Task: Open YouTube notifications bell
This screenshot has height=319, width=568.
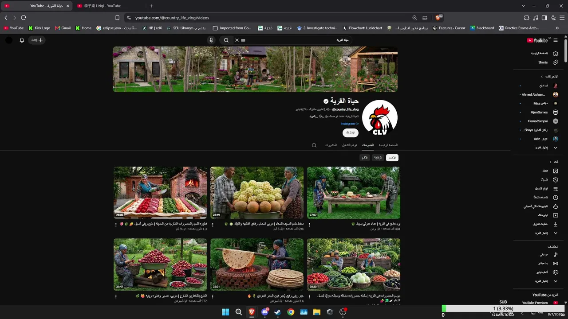Action: pyautogui.click(x=22, y=40)
